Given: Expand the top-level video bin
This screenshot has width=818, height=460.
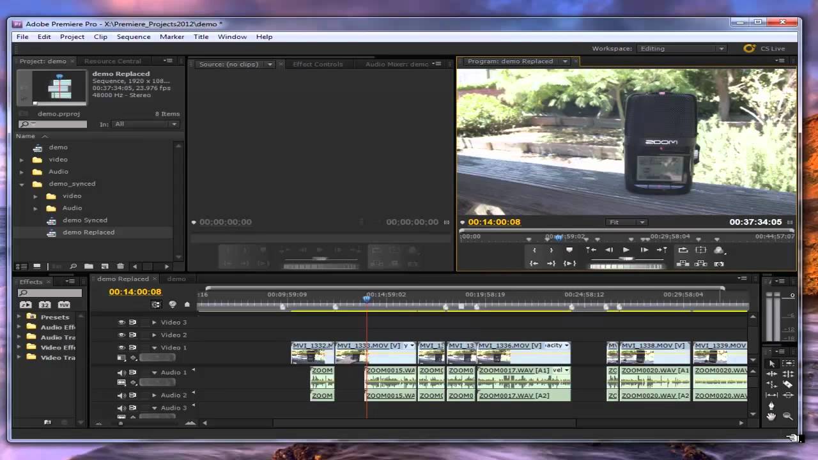Looking at the screenshot, I should (x=22, y=160).
